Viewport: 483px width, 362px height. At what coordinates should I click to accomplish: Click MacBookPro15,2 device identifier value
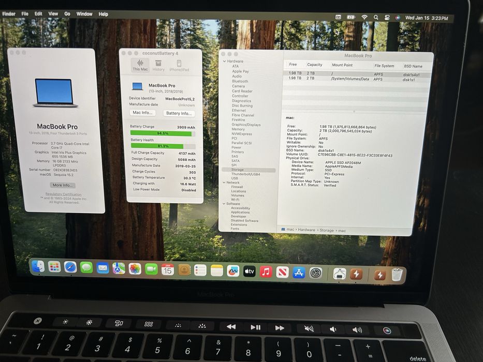click(x=180, y=99)
